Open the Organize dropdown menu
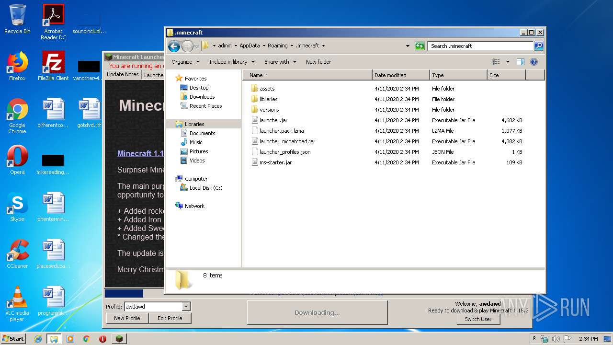This screenshot has height=345, width=613. 185,62
